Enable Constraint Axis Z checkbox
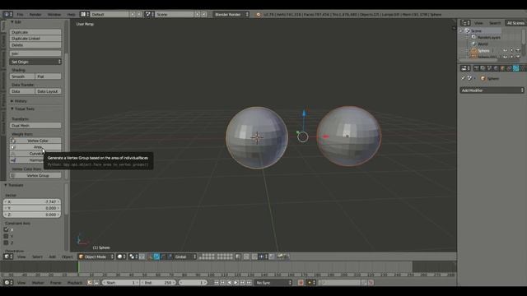Screen dimensions: 527x296 pyautogui.click(x=6, y=243)
